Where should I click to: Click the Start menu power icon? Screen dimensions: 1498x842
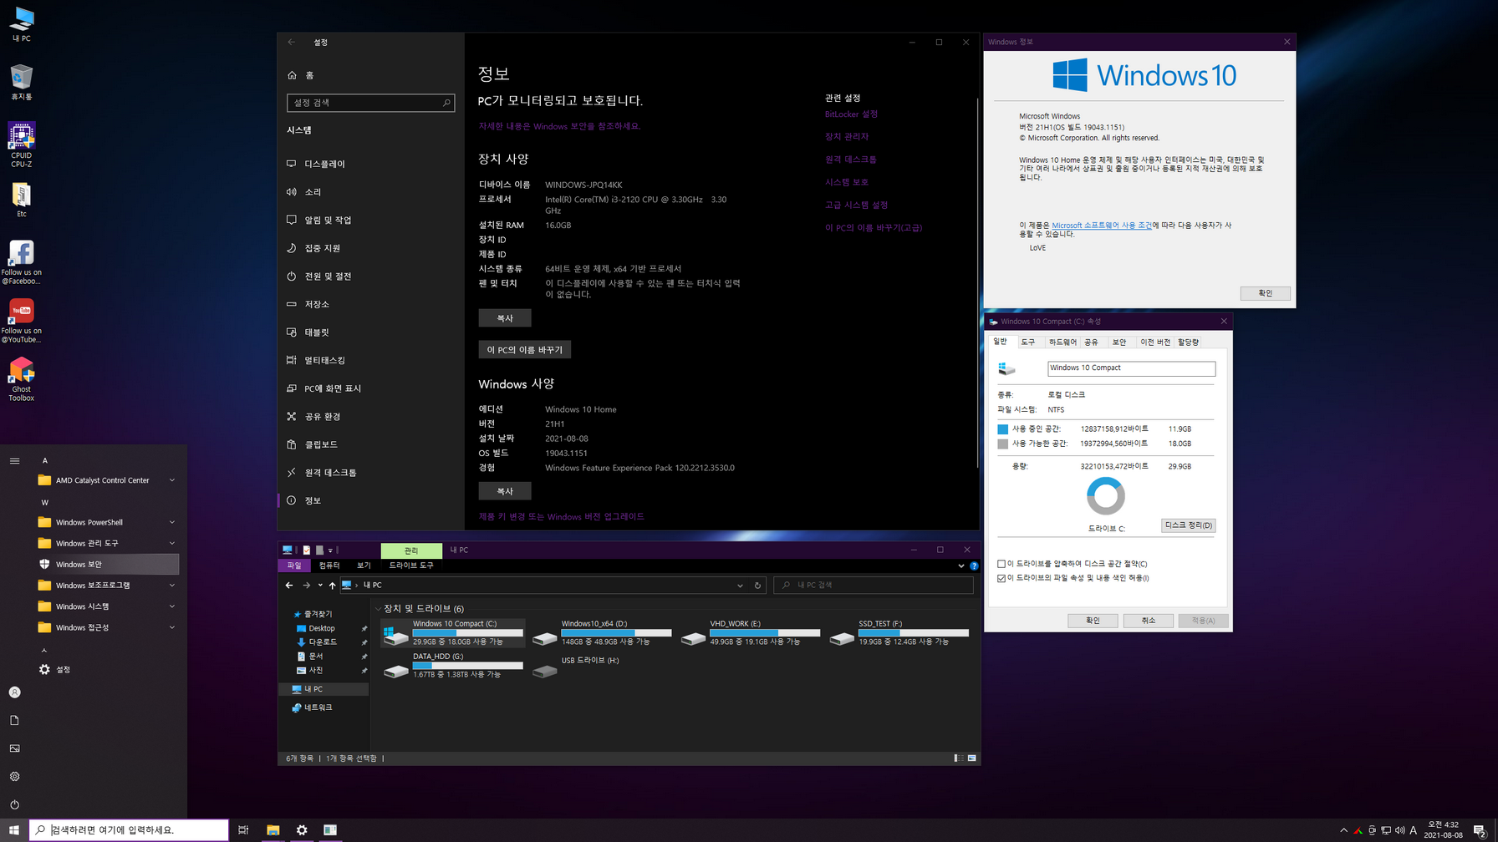14,804
